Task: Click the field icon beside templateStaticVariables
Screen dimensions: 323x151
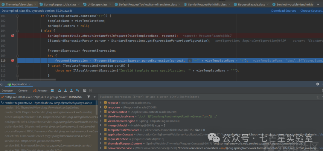Action: pyautogui.click(x=105, y=130)
